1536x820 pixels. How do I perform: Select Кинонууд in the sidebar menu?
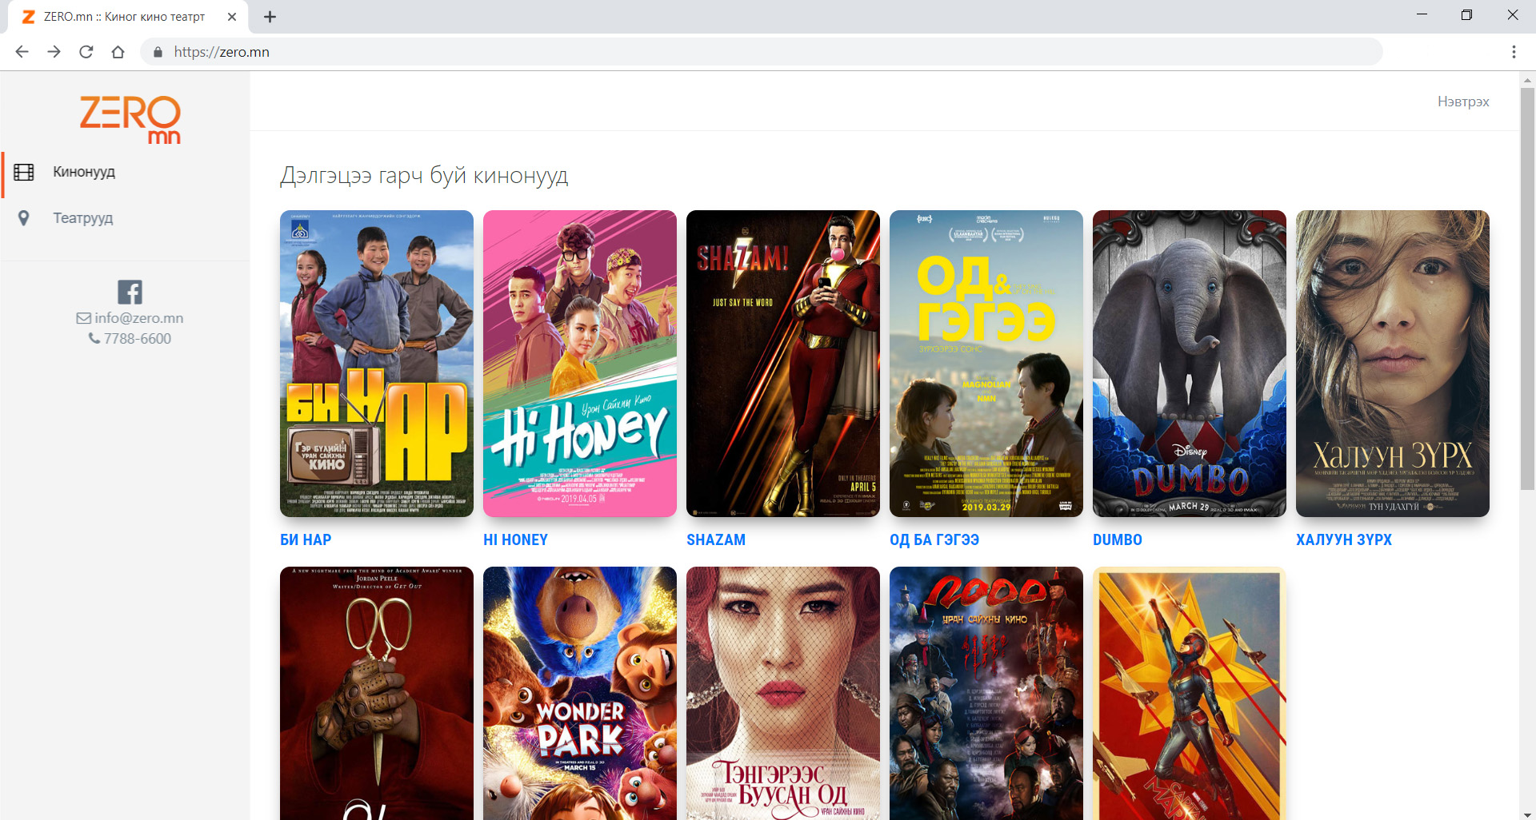(x=84, y=172)
